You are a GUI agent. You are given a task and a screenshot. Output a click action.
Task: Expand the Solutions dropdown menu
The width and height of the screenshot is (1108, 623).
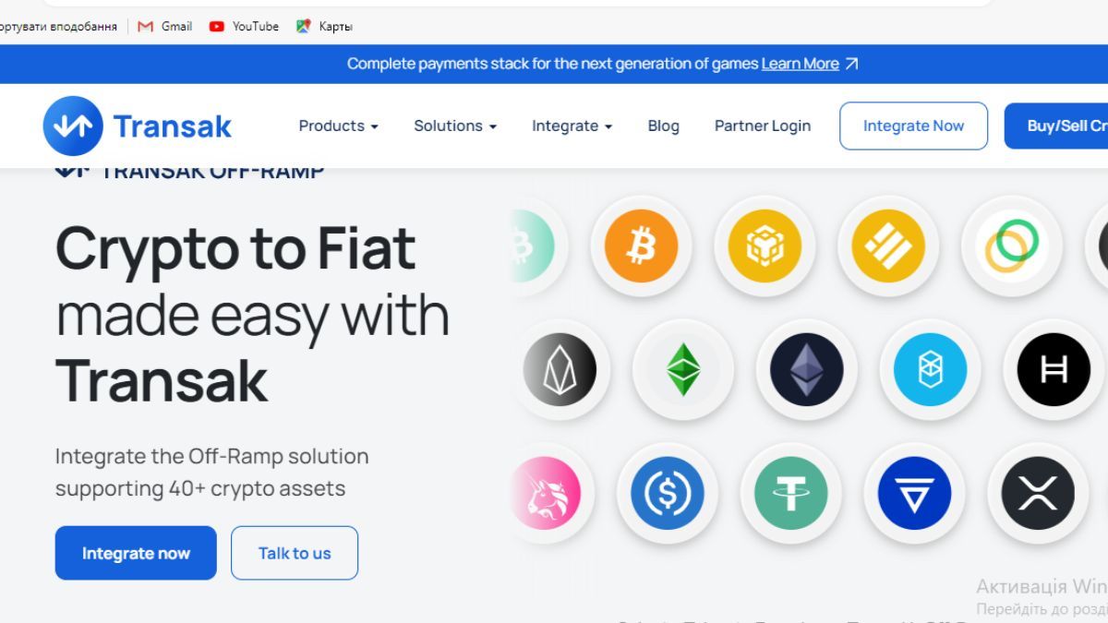tap(455, 126)
